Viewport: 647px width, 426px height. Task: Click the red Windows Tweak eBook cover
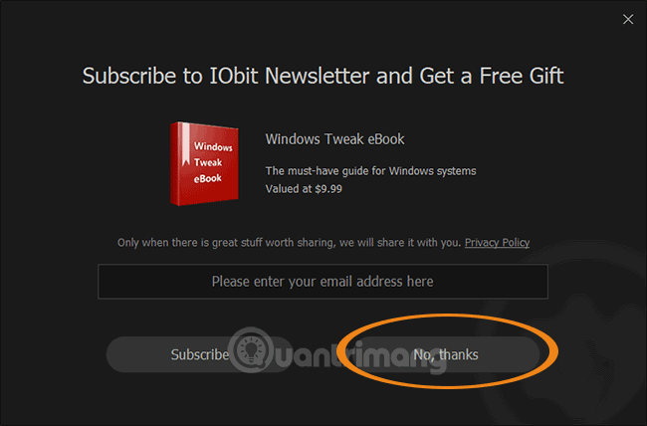point(204,163)
